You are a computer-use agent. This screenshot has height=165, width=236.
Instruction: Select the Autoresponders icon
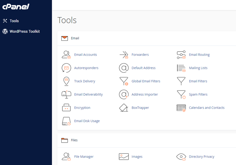pos(66,68)
